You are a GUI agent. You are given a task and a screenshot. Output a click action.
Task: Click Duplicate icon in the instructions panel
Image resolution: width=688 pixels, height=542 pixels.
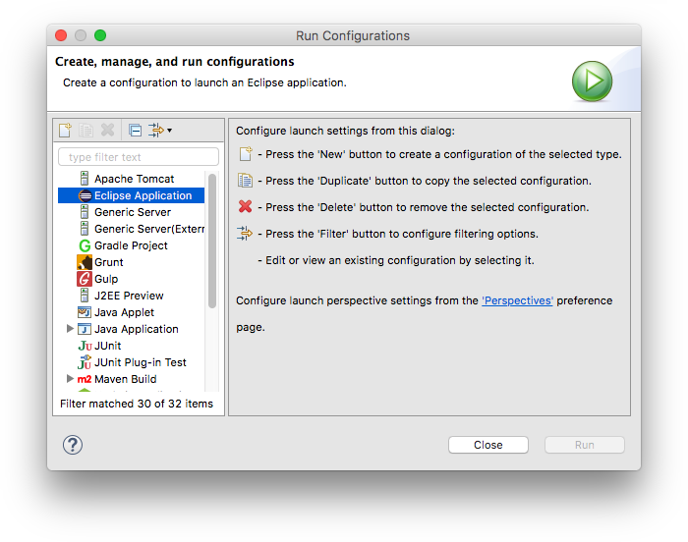tap(245, 181)
